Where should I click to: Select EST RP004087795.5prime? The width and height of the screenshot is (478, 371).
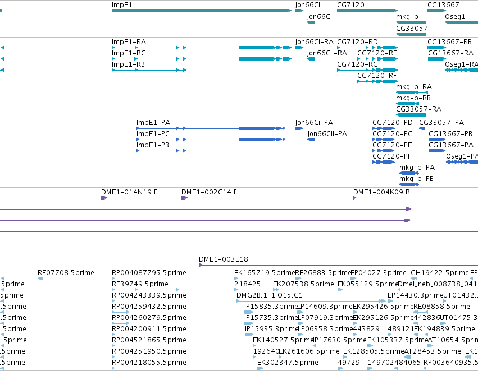(x=113, y=279)
